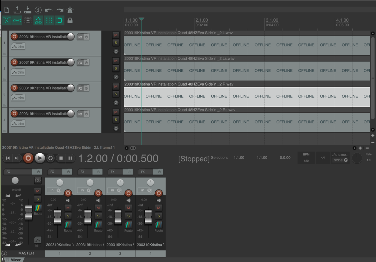Open the 'in' dropdown on mixer channel 1
376x262 pixels.
tap(54, 190)
